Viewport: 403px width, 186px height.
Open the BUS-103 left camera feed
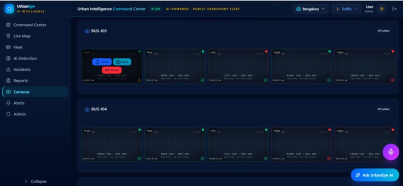[238, 66]
